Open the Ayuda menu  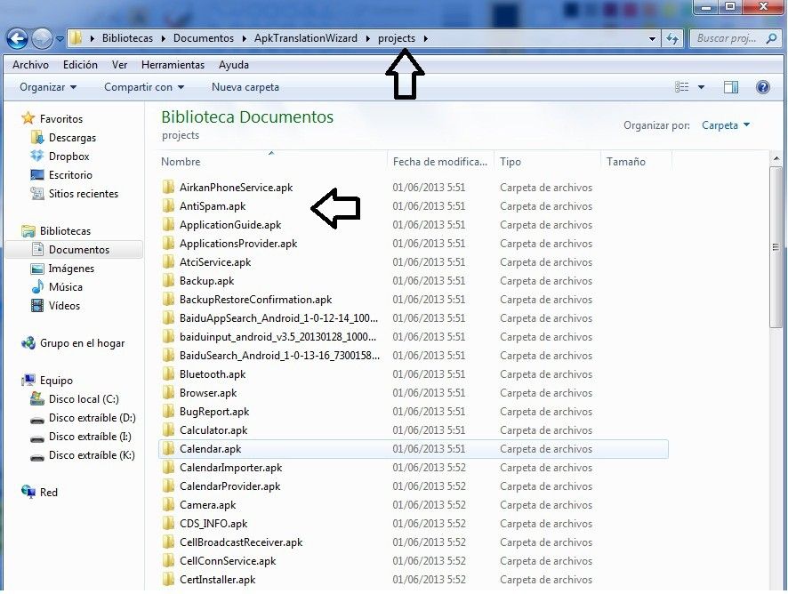pyautogui.click(x=234, y=65)
